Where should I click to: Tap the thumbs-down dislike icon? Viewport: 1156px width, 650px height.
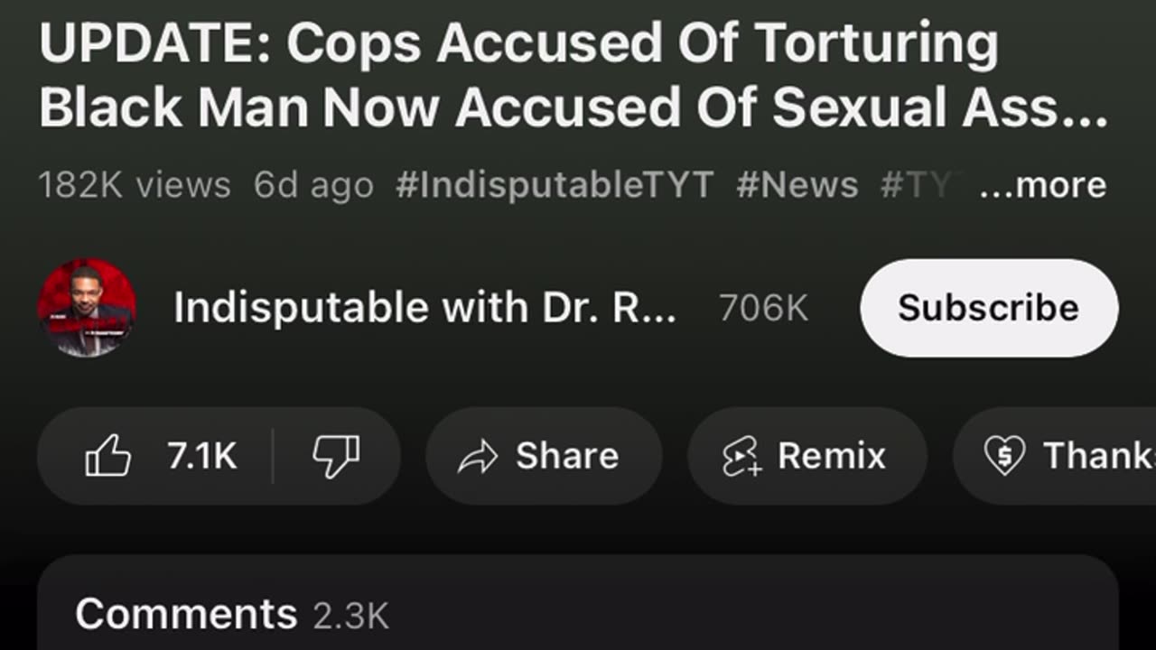[336, 456]
